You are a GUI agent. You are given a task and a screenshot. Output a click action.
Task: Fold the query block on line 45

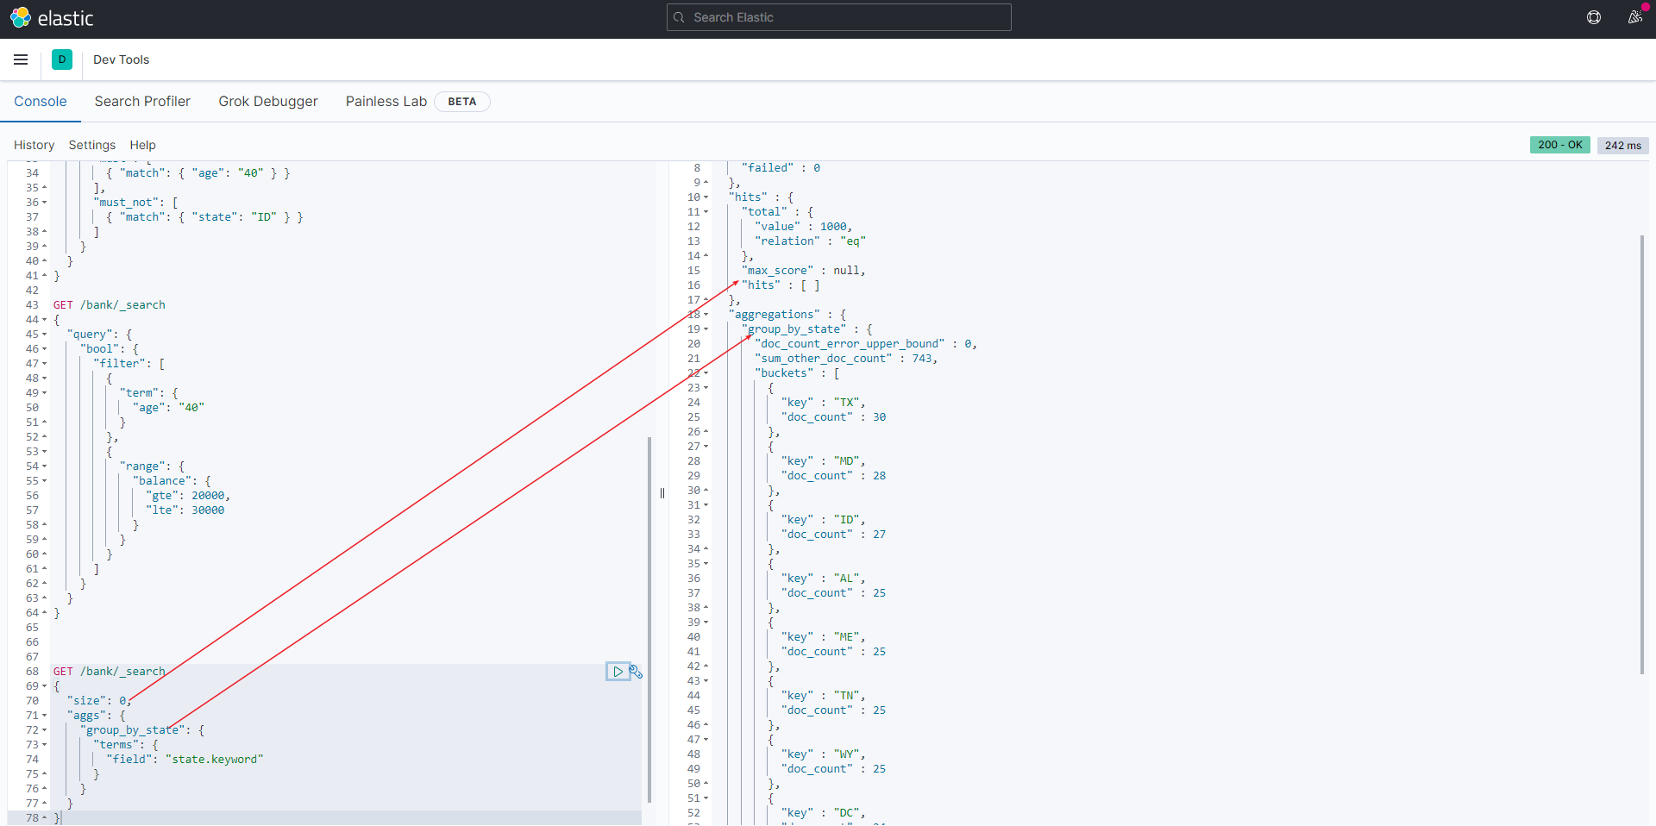click(45, 335)
